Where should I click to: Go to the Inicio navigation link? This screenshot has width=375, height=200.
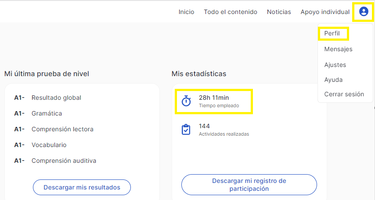tap(186, 12)
